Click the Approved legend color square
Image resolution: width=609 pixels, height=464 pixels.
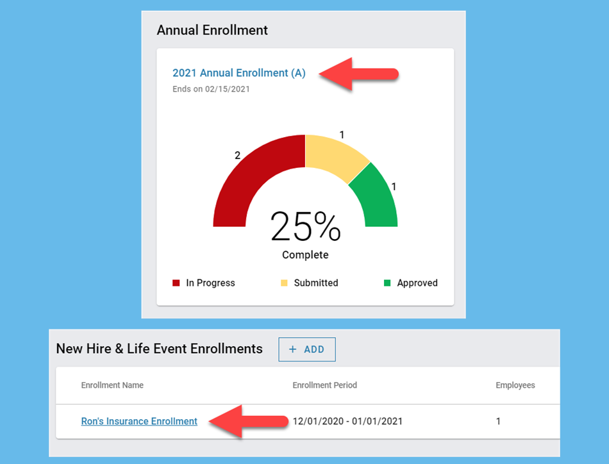(x=386, y=283)
